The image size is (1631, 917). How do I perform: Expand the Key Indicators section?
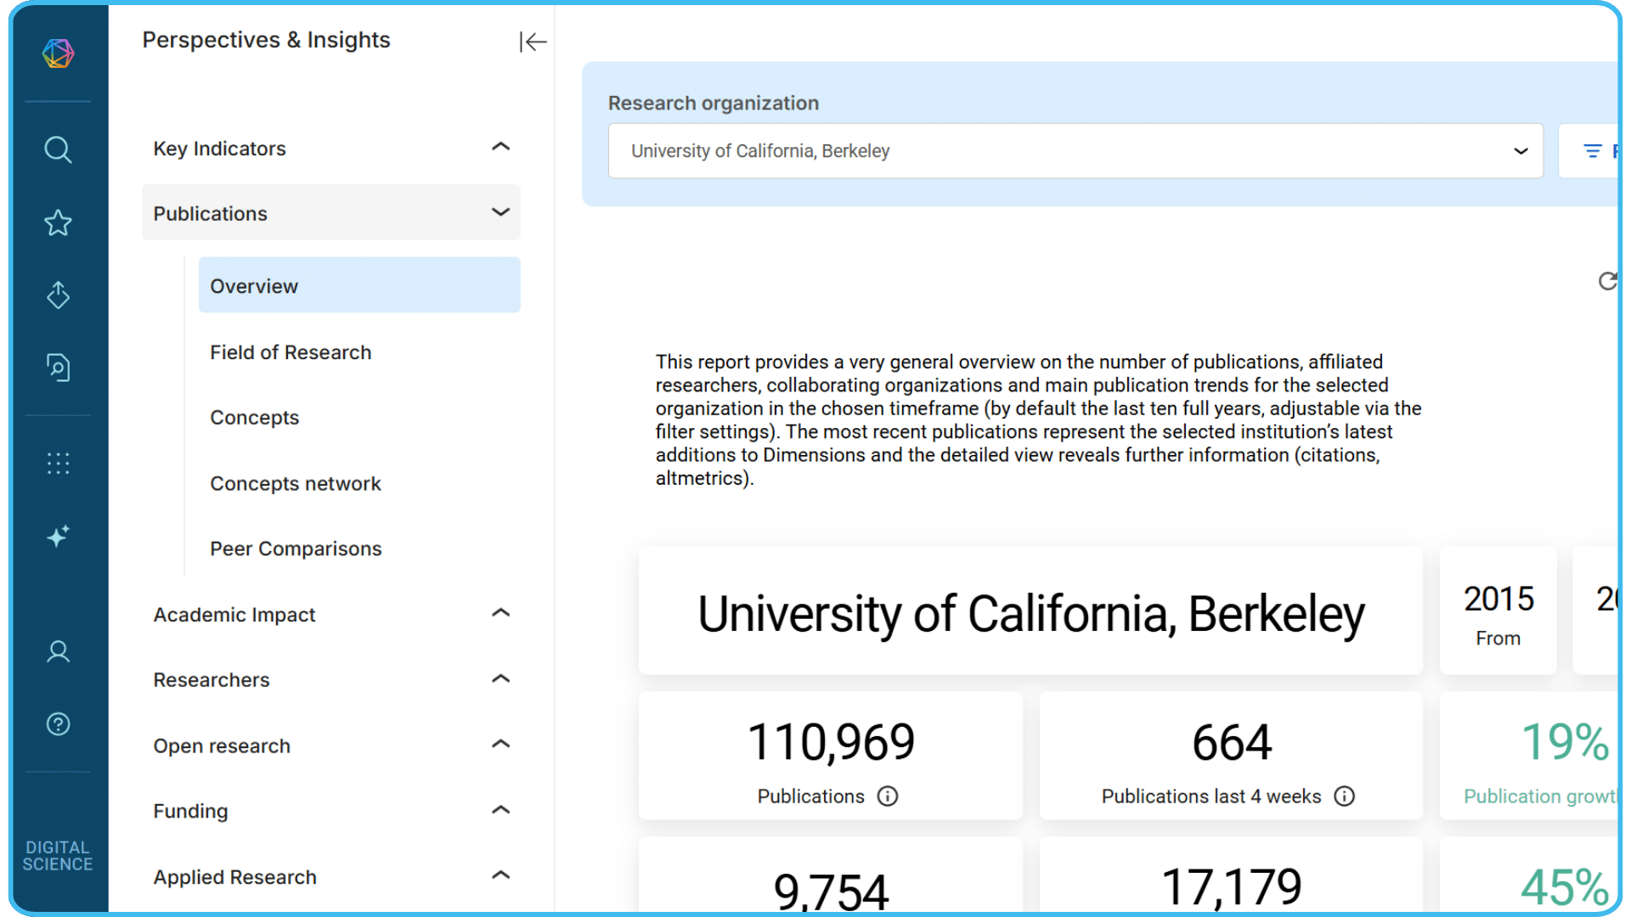coord(331,149)
